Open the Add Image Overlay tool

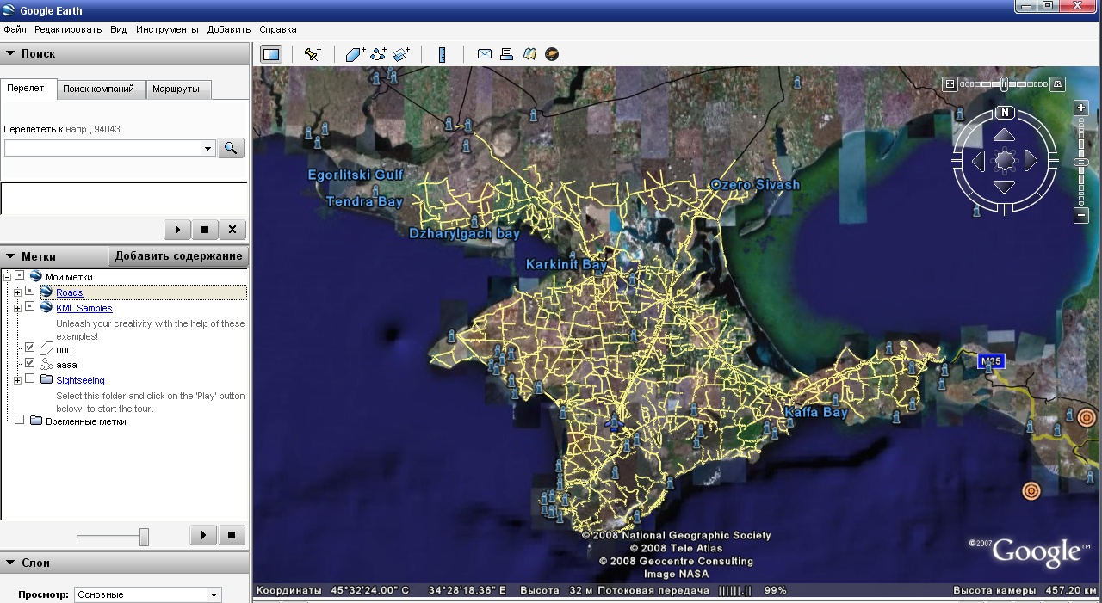pyautogui.click(x=400, y=54)
